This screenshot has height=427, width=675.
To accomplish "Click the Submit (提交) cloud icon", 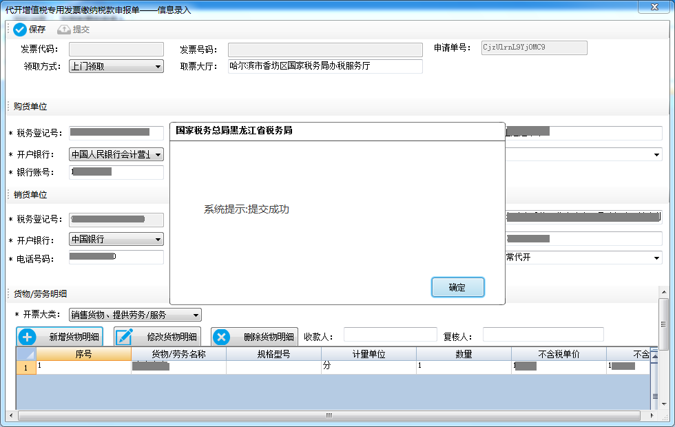I will click(x=64, y=30).
